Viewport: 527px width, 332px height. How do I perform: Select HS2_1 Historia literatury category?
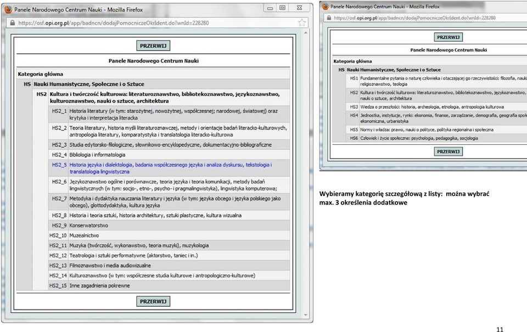pyautogui.click(x=169, y=114)
